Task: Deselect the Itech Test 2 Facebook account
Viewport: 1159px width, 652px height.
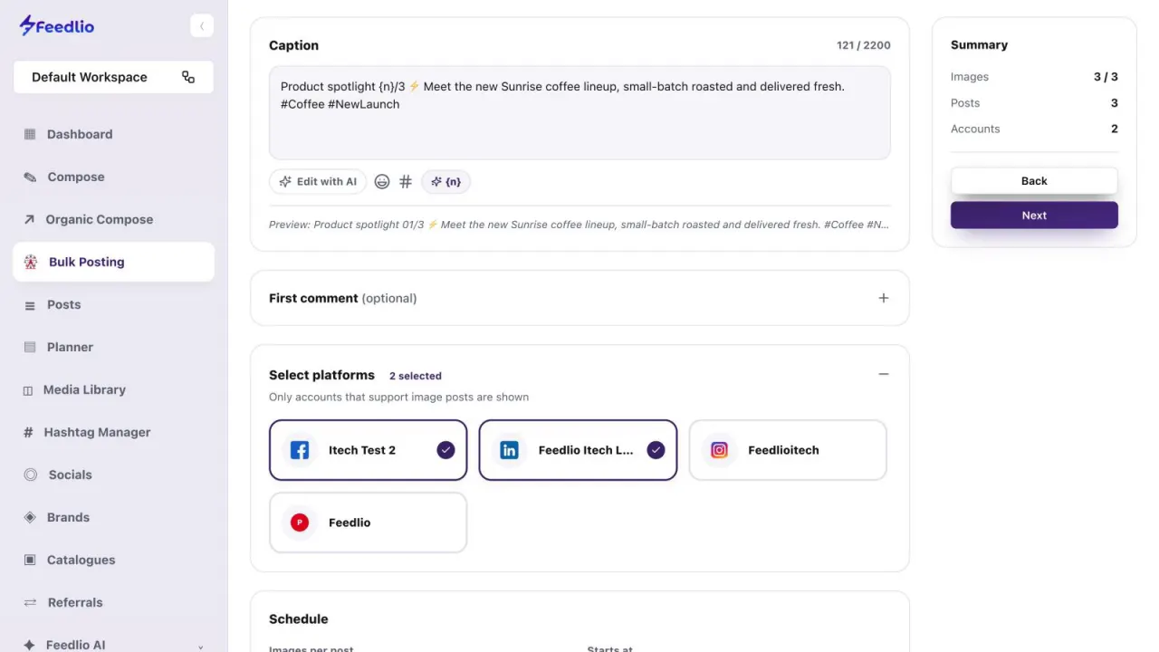Action: coord(369,450)
